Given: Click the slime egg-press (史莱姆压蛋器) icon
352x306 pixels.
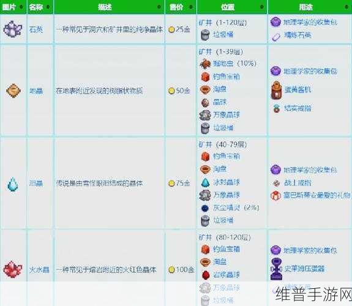Looking at the screenshot, I should click(x=276, y=269).
